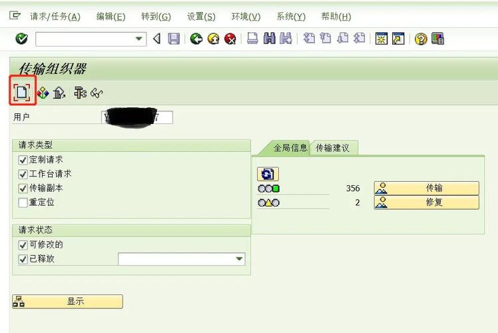Viewport: 498px width, 333px height.
Task: Click the glasses display icon
Action: (97, 93)
